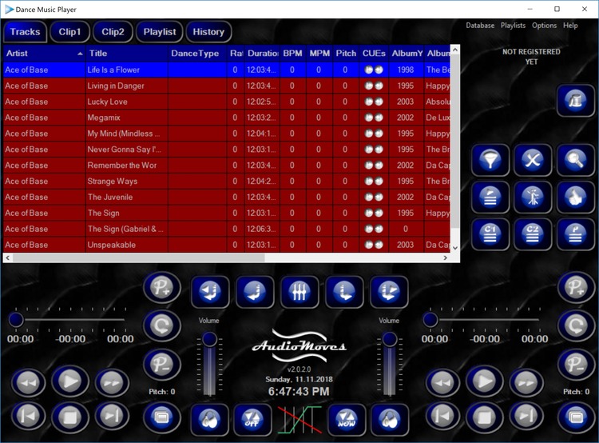Screen dimensions: 599x443
Task: Click P+ pitch up on right deck
Action: tap(576, 288)
